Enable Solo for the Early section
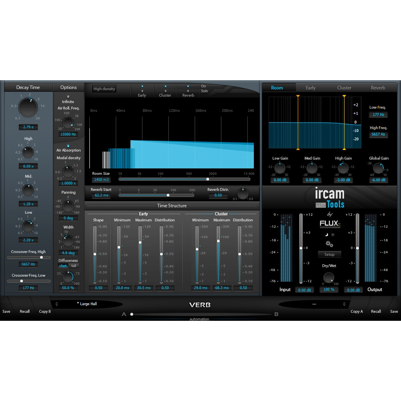The height and width of the screenshot is (401, 401). pyautogui.click(x=142, y=91)
